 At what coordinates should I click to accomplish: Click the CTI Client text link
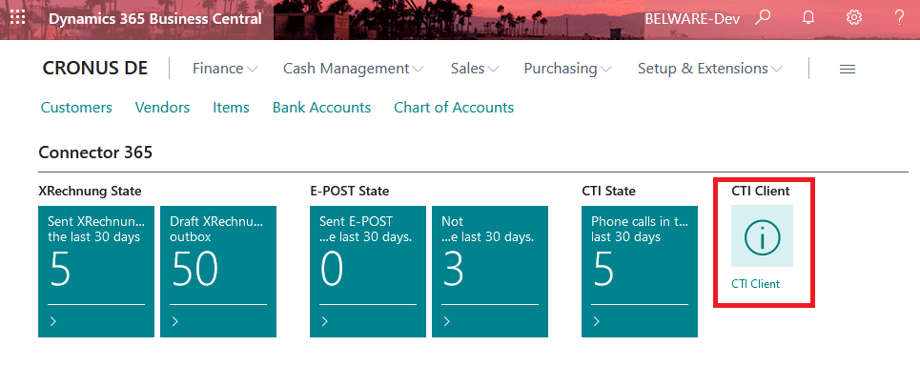point(756,284)
